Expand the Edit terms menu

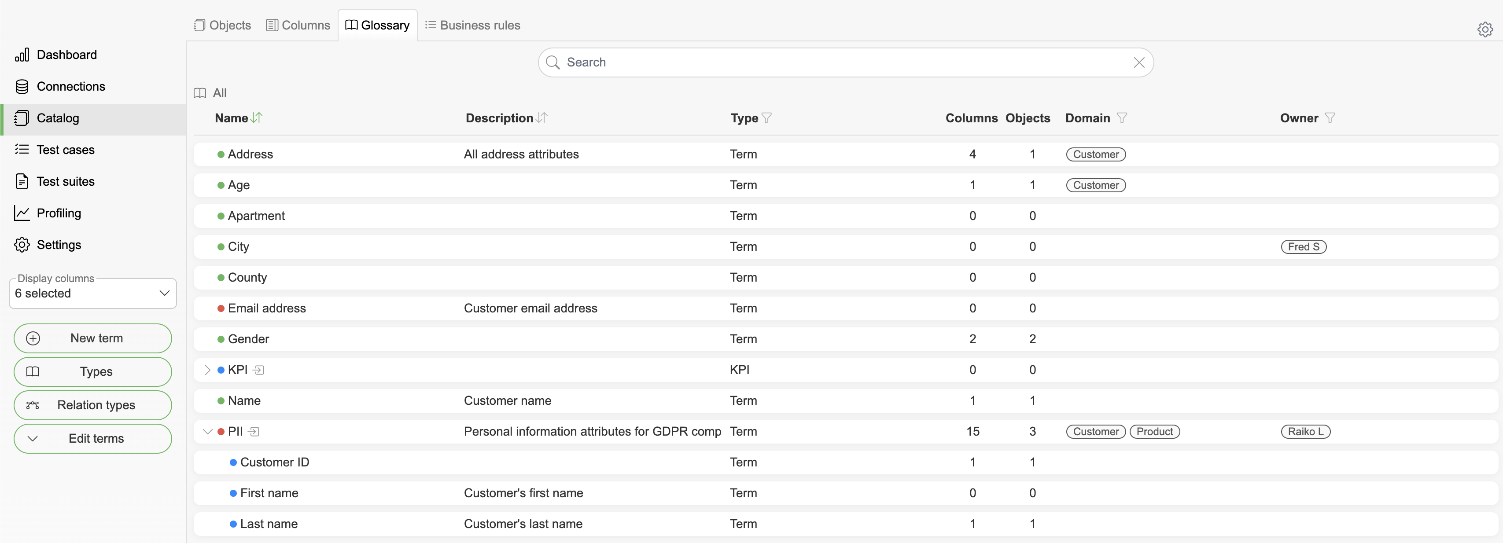93,439
